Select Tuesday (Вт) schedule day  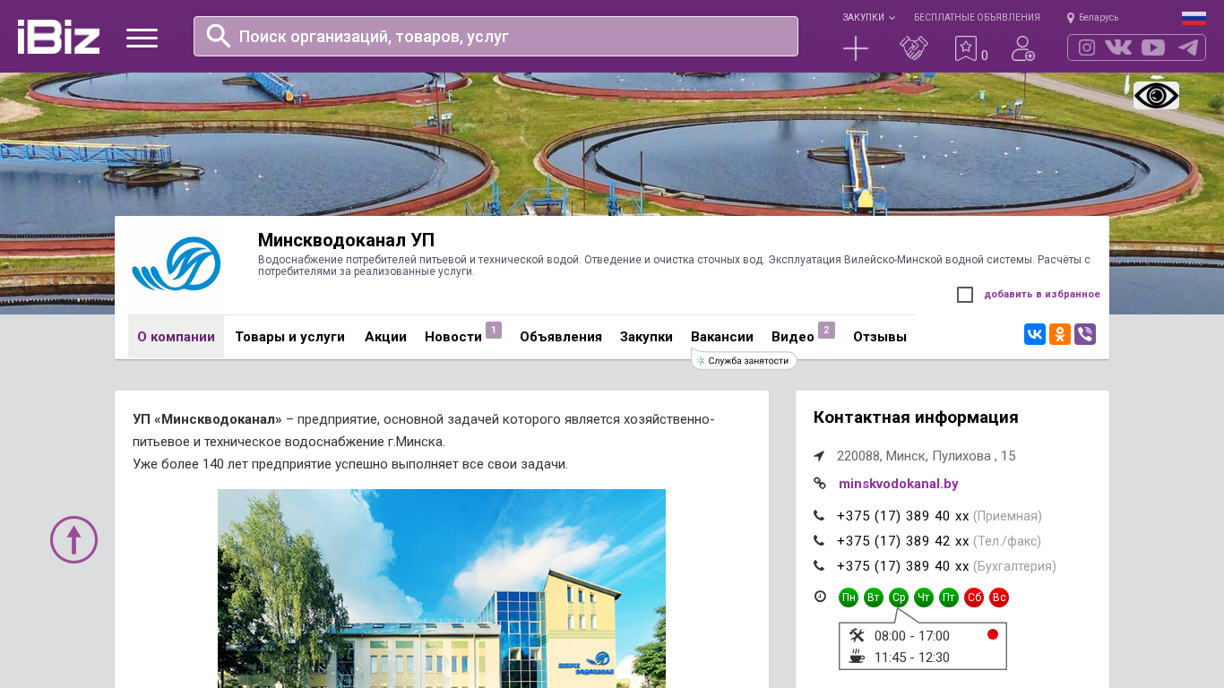pos(874,598)
